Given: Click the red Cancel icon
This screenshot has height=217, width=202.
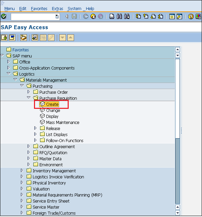Looking at the screenshot, I should point(100,16).
